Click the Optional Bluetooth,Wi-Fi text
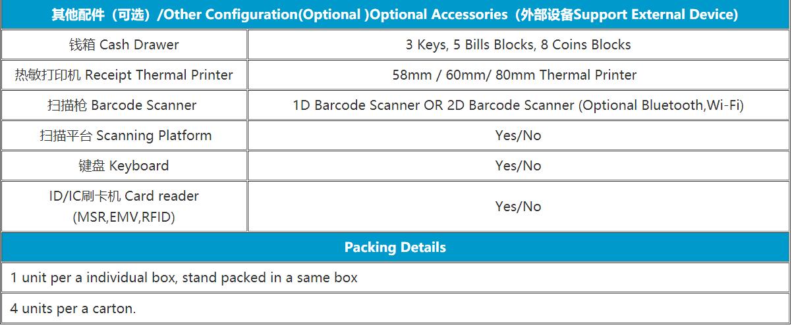 [662, 105]
